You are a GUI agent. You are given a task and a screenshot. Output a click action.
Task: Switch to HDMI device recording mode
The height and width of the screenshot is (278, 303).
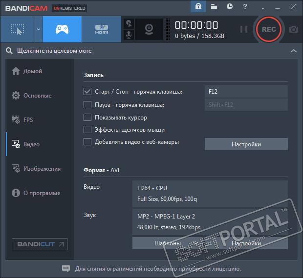(x=102, y=29)
